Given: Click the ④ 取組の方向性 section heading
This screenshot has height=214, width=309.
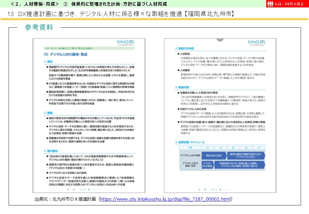Looking at the screenshot, I should (185, 48).
